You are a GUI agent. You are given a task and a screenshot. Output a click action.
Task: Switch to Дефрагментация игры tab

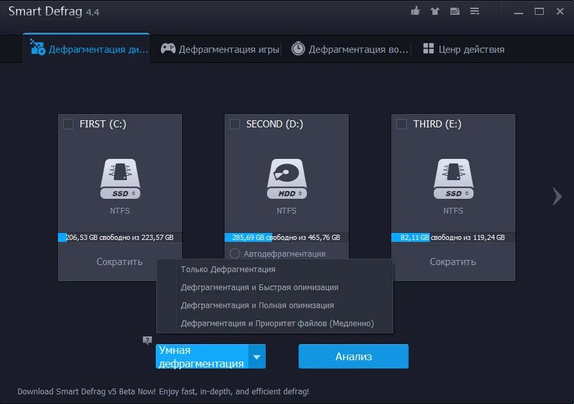pyautogui.click(x=219, y=49)
